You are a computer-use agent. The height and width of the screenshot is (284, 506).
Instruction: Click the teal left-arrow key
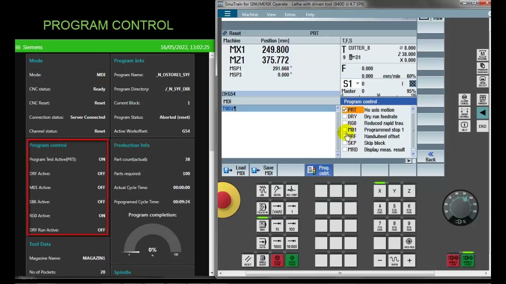(482, 113)
